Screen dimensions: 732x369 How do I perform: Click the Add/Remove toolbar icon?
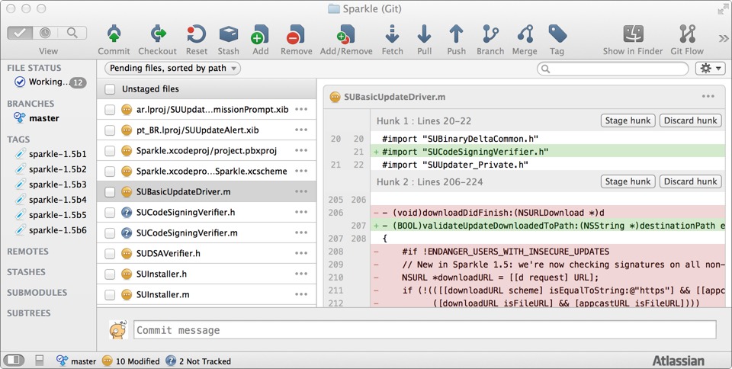[346, 35]
